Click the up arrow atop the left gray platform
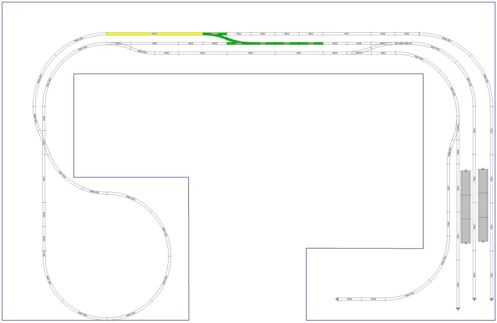This screenshot has width=497, height=323. click(x=465, y=170)
